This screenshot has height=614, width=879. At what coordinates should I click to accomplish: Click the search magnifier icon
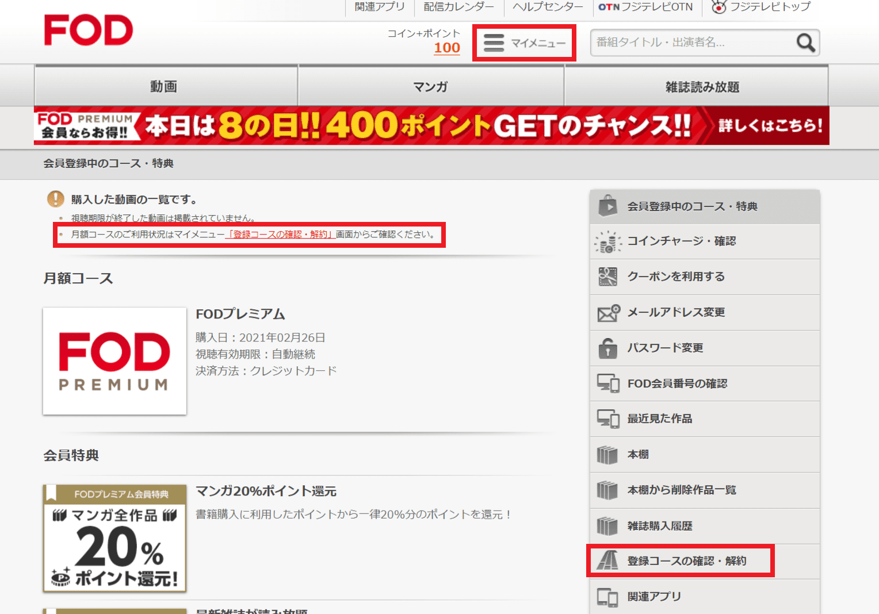coord(806,43)
